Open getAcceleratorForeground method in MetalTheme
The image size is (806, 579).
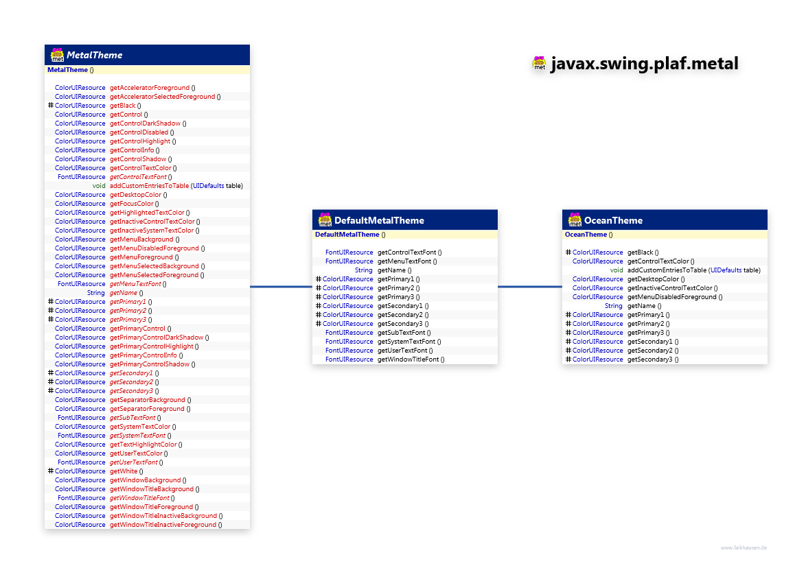click(x=150, y=88)
